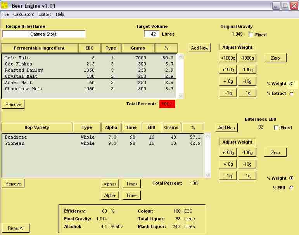
Task: Click hop +10g button
Action: click(x=228, y=164)
